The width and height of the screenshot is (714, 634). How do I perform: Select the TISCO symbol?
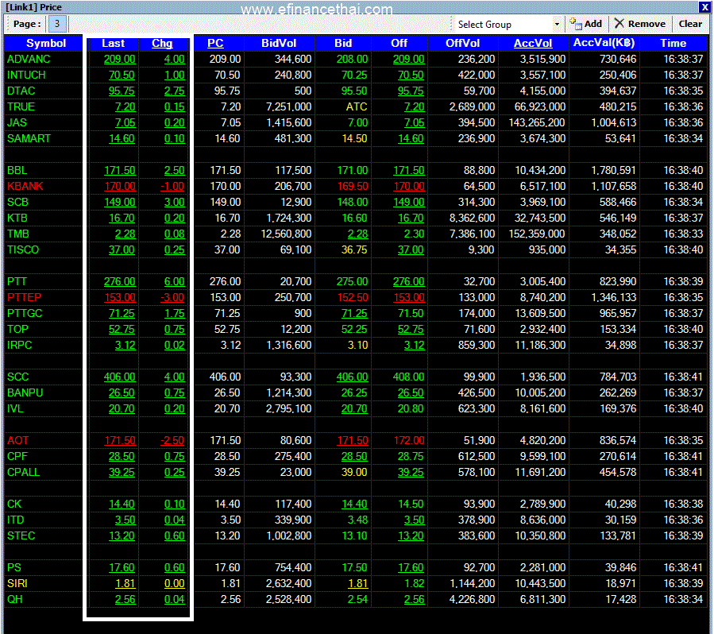tap(23, 250)
